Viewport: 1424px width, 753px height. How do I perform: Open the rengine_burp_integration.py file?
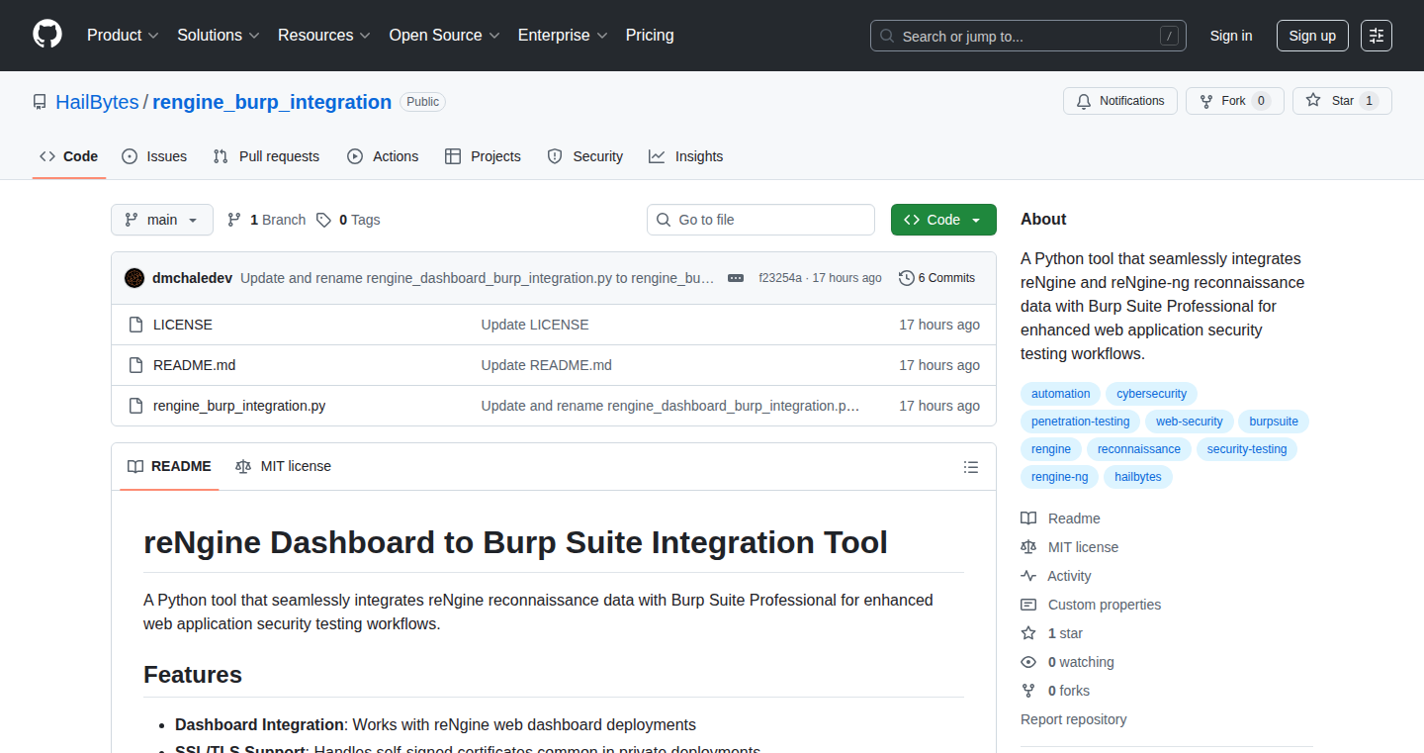tap(239, 406)
